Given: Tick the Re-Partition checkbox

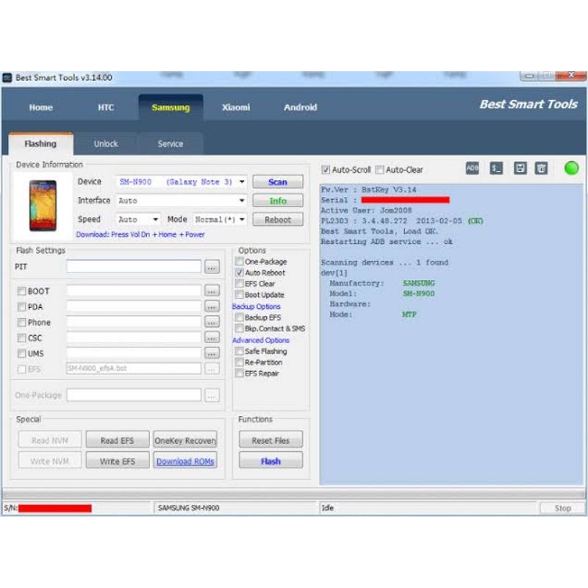Looking at the screenshot, I should pos(239,362).
